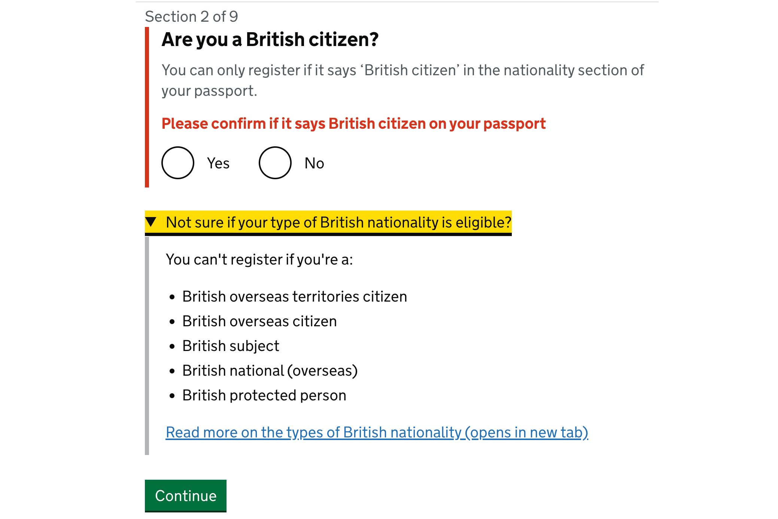The width and height of the screenshot is (778, 519).
Task: Click the 'British overseas territories citizen' list item
Action: tap(295, 296)
